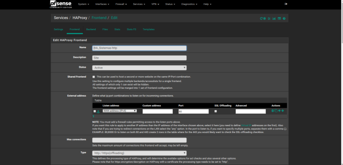Screen dimensions: 343x165
Task: Switch to the Frontend tab
Action: (x=74, y=29)
